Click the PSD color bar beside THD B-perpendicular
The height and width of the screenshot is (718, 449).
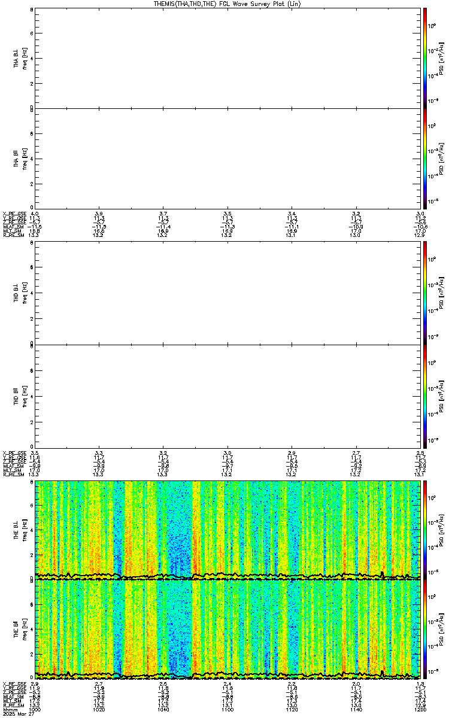click(x=425, y=294)
